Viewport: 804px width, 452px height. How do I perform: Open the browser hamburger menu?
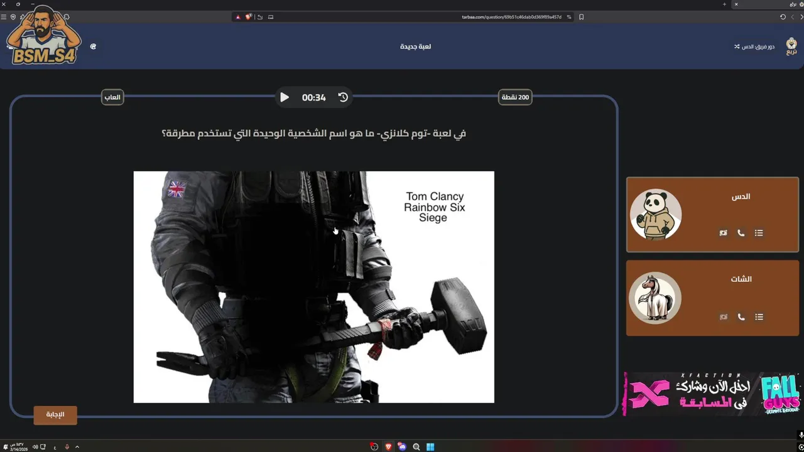tap(4, 17)
